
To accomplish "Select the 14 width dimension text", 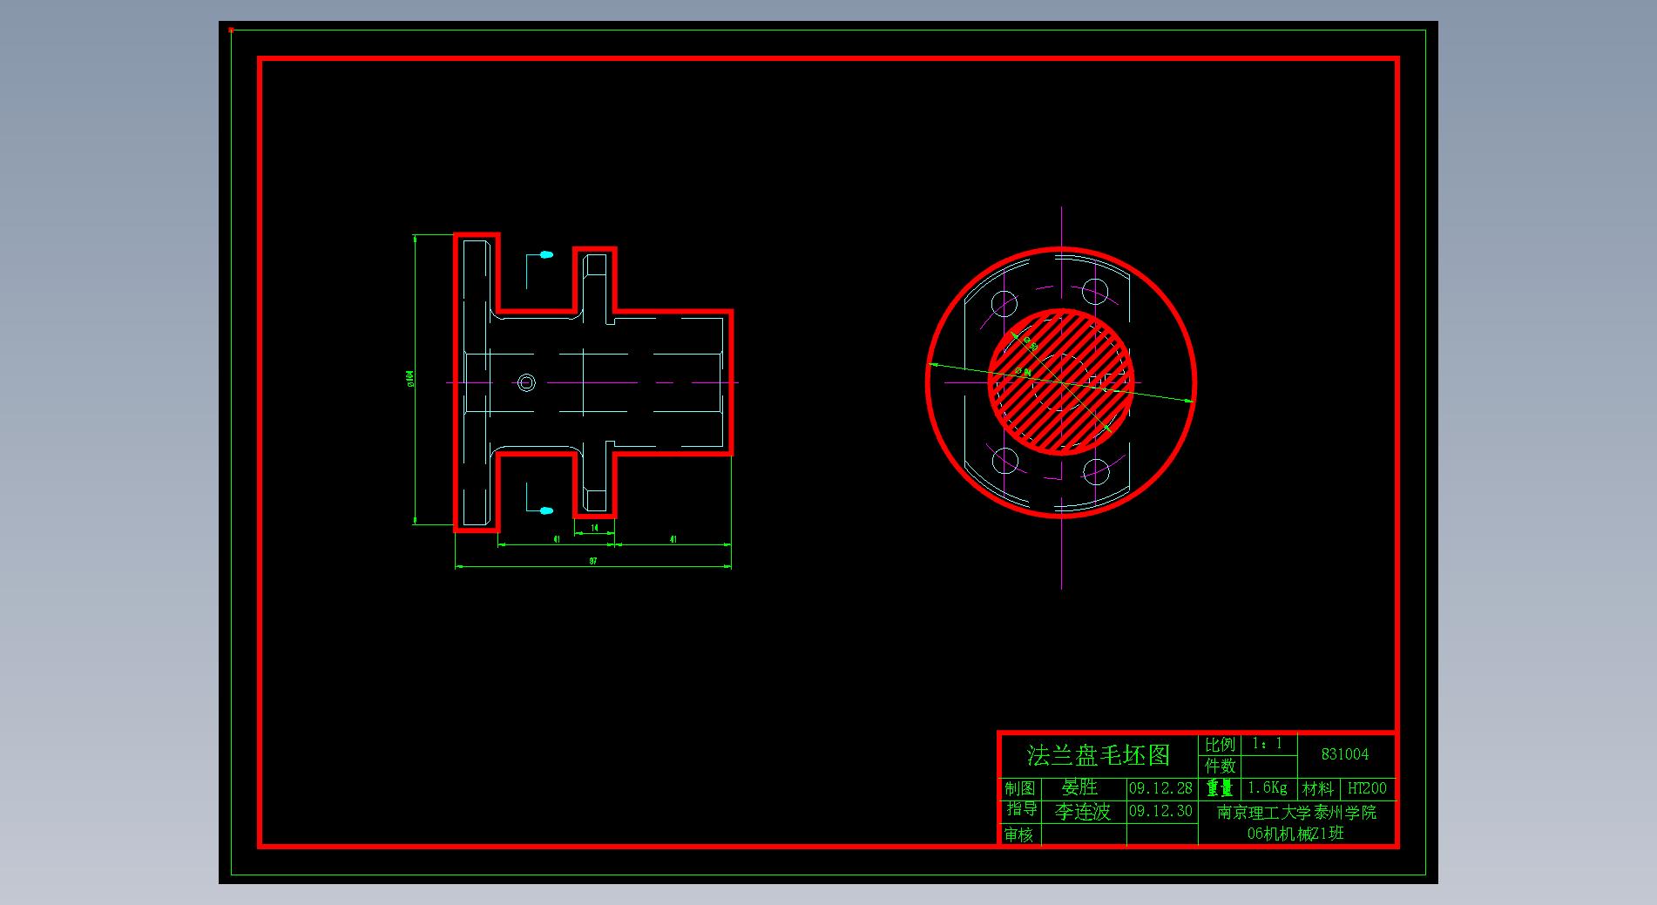I will (x=595, y=528).
